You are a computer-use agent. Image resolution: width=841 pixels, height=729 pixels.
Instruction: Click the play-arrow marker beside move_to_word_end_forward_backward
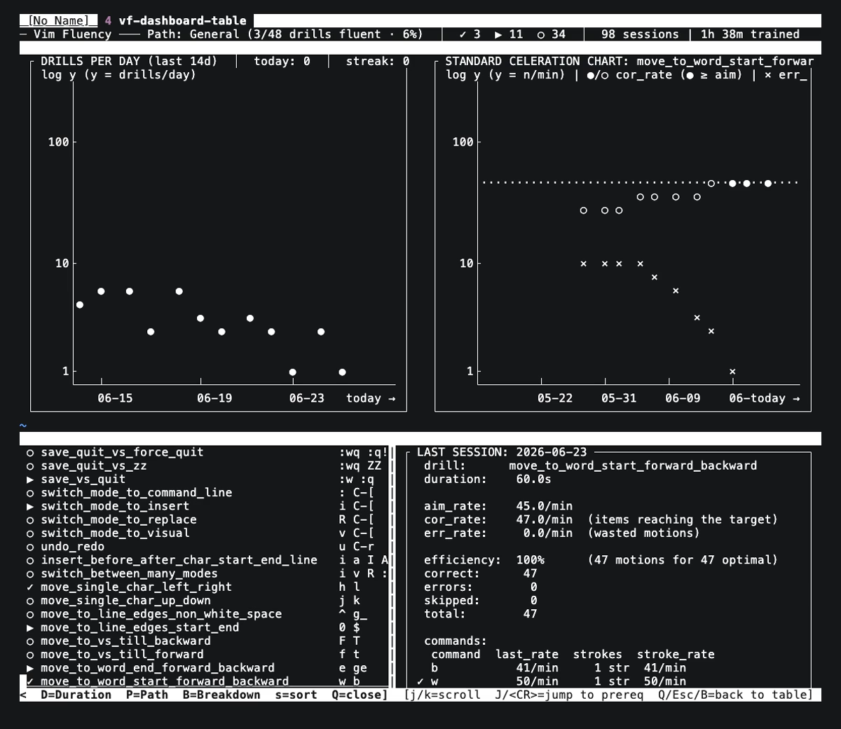coord(30,668)
